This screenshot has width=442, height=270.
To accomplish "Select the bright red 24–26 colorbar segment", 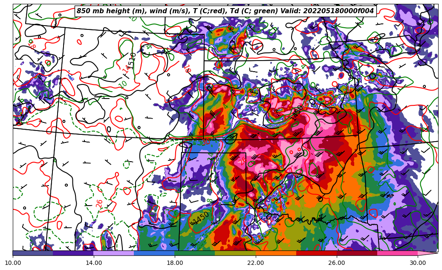I will [x=316, y=253].
